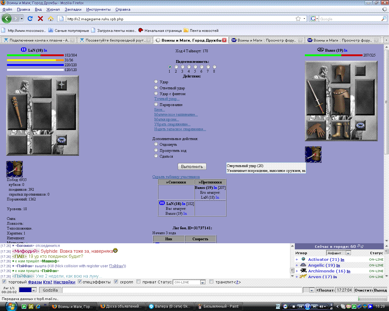Switch to Посоветуйте беспроводной роут tab
The height and width of the screenshot is (311, 389).
click(115, 40)
